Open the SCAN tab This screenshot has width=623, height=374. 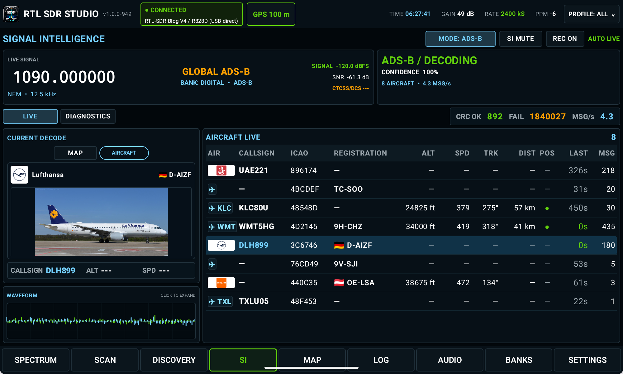(x=105, y=360)
